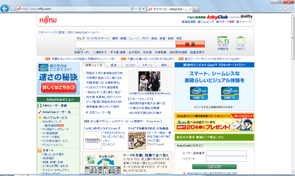295x176 pixels.
Task: Click scrollbar up arrow
Action: (x=293, y=15)
